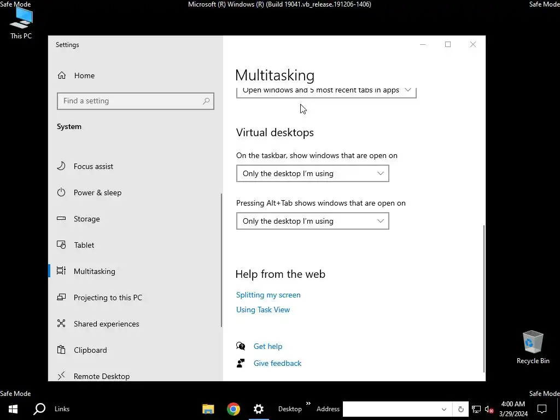Click the sidebar vertical scrollbar
The height and width of the screenshot is (420, 560).
221,260
